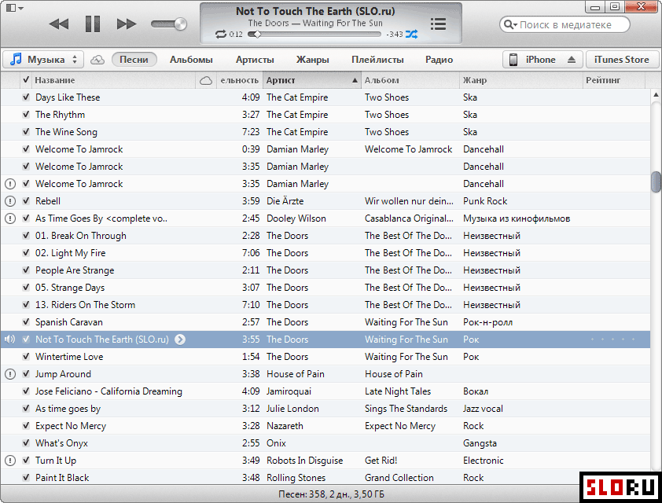
Task: Click the iCloud icon beside the Музыка selector
Action: click(x=97, y=60)
